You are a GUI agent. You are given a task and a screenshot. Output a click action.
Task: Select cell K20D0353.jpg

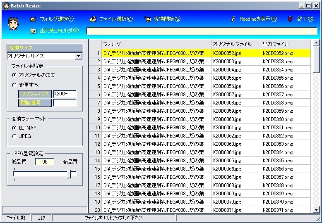[x=236, y=62]
